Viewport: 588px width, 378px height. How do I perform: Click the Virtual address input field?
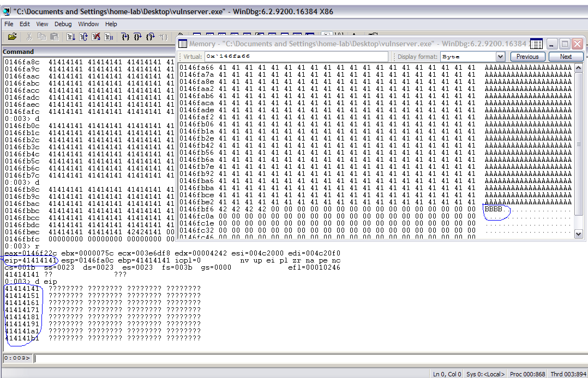[x=296, y=57]
